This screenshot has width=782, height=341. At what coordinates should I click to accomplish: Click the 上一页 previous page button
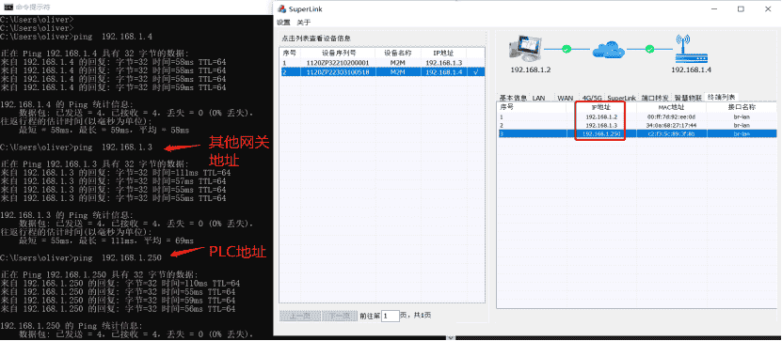pyautogui.click(x=300, y=316)
